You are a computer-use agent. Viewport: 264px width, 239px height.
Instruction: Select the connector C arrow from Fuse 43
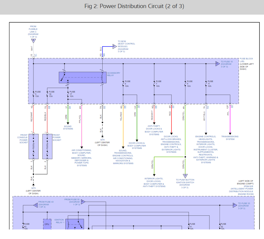point(36,205)
